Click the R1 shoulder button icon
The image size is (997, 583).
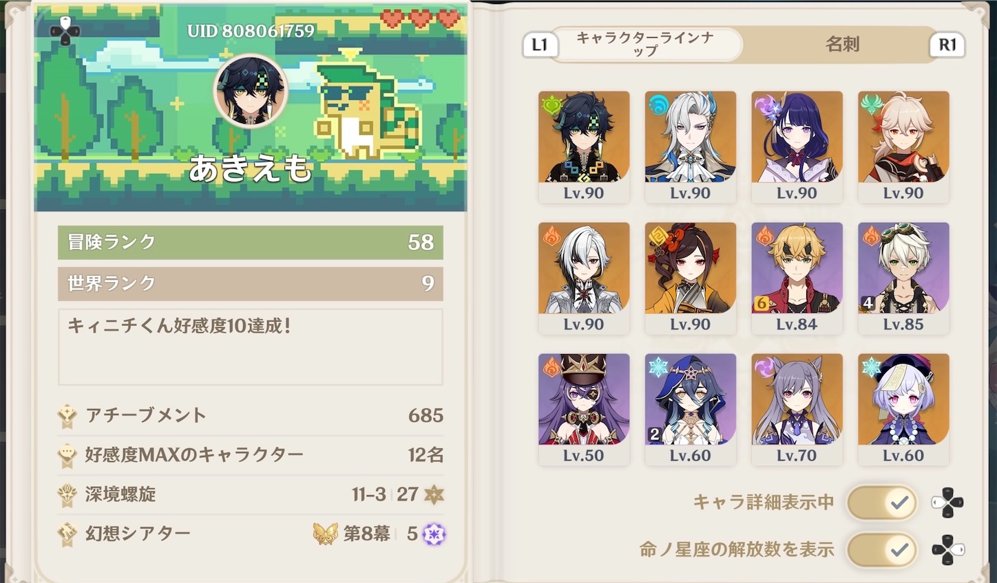click(x=947, y=45)
